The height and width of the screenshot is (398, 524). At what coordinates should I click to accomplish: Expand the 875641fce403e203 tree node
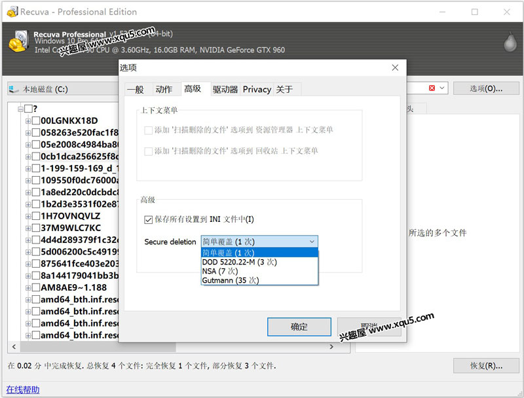tap(28, 264)
